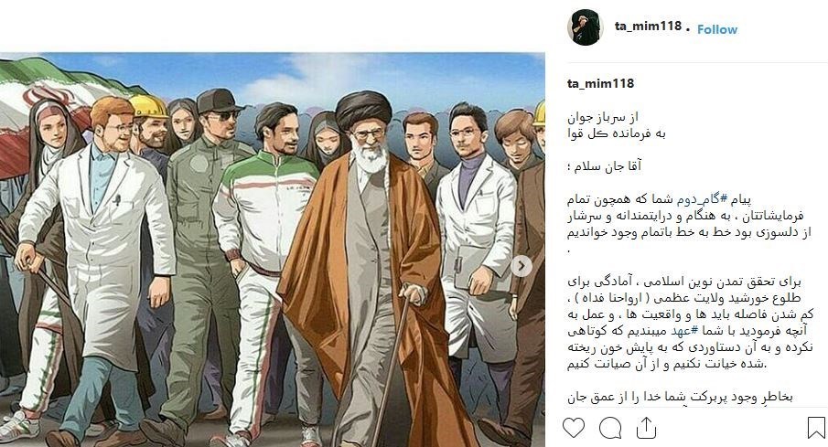Screen dimensions: 828x447
Task: Open comments via the speech bubble icon
Action: pos(610,428)
